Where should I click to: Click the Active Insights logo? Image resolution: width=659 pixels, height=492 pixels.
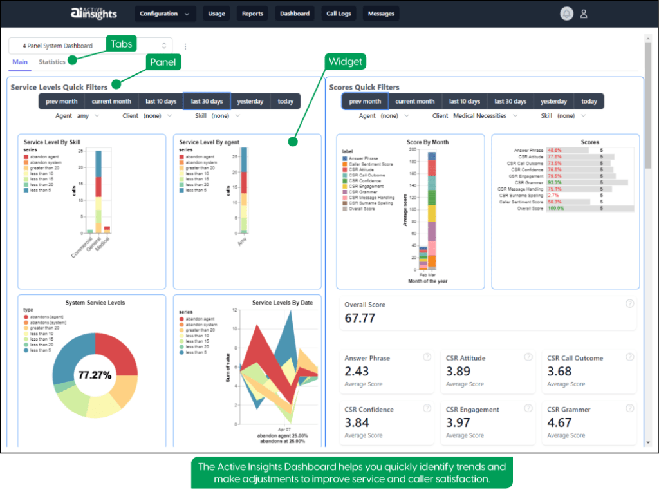[x=94, y=13]
